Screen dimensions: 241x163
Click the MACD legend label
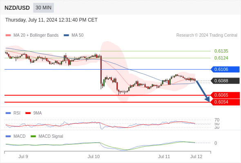(19, 137)
